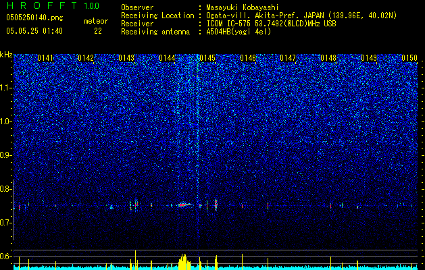This screenshot has width=425, height=270.
Task: Click the 0143 time marker
Action: (x=126, y=58)
